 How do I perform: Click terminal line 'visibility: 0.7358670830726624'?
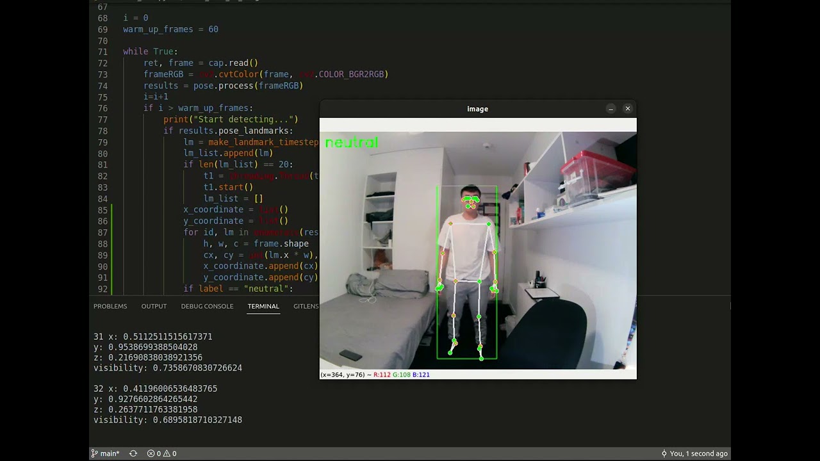coord(168,368)
